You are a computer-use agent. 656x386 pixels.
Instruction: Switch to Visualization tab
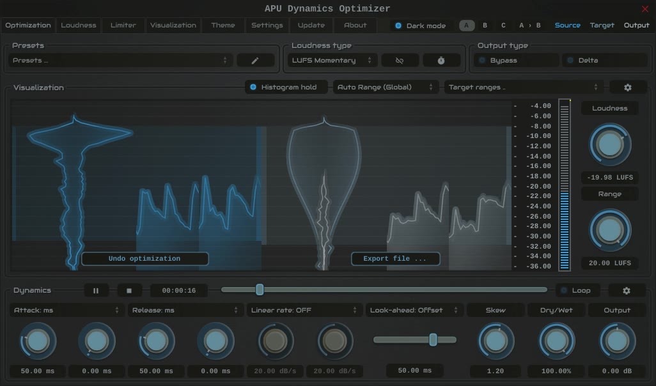click(x=173, y=26)
